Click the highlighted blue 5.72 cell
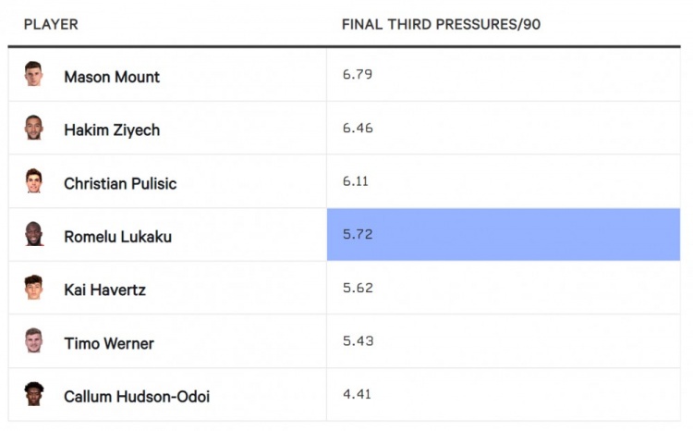Image resolution: width=693 pixels, height=431 pixels. coord(504,235)
